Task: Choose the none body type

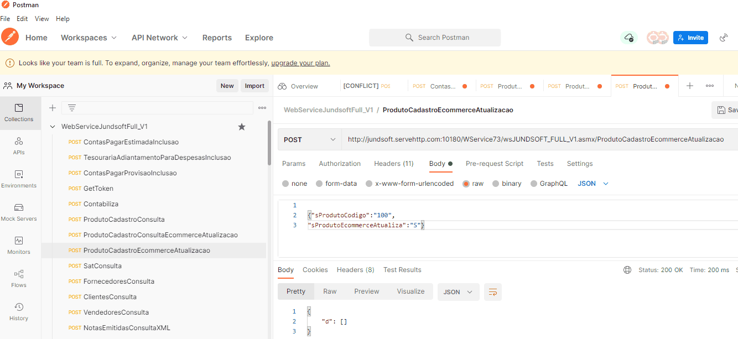Action: point(285,184)
